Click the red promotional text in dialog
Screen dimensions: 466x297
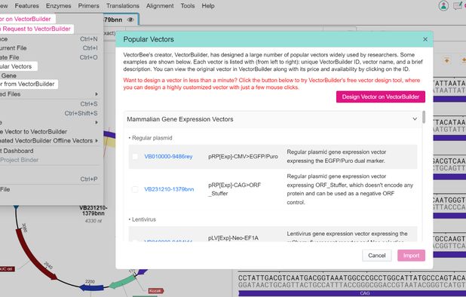pos(271,84)
